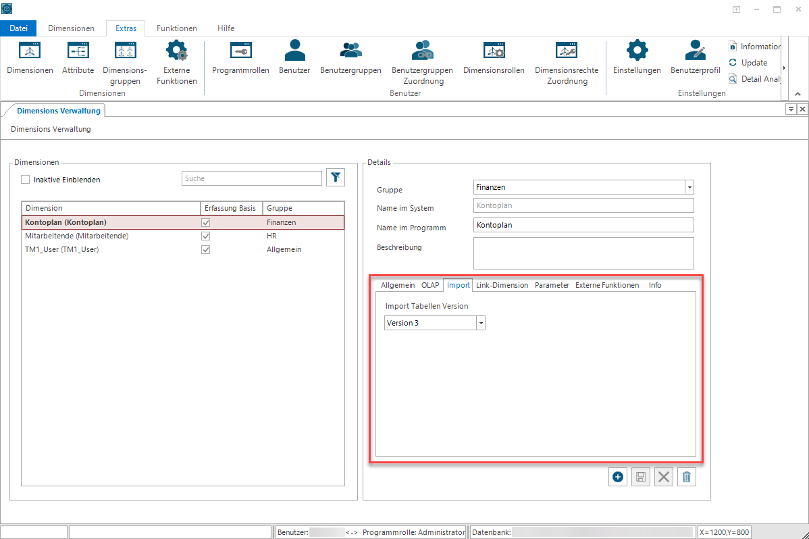Click the Beschreibung text area
The image size is (809, 539).
click(583, 253)
